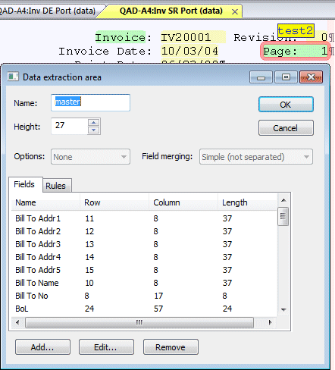Select the Bill To Addr5 row

coord(144,270)
